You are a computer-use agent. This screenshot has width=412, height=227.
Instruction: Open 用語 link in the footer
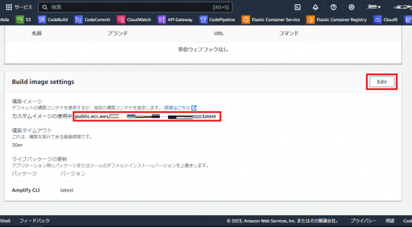point(390,221)
